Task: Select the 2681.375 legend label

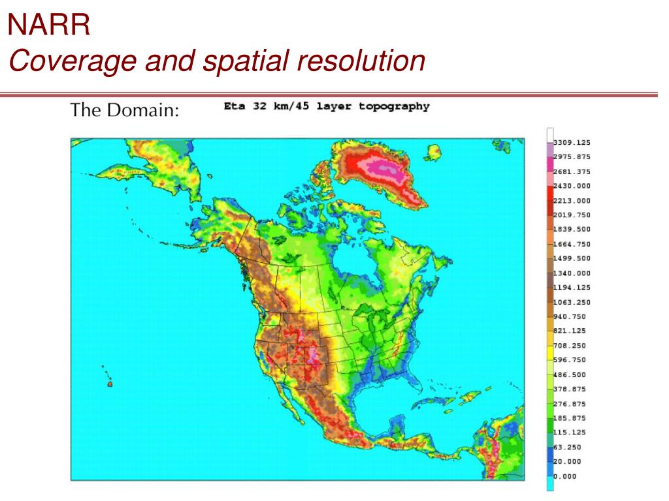Action: tap(572, 172)
